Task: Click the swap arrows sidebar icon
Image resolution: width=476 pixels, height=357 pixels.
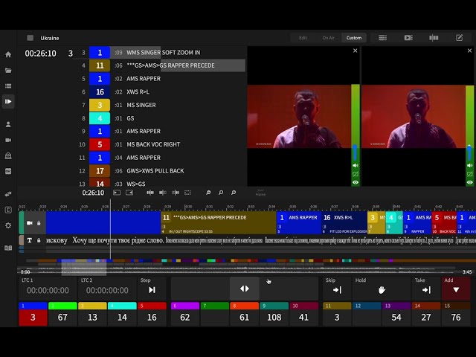Action: pyautogui.click(x=8, y=194)
